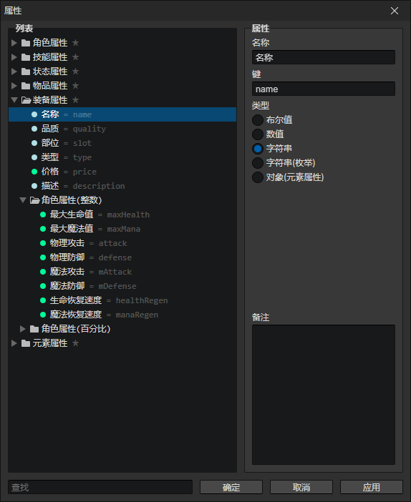Screen dimensions: 411x502
Task: Click the green dot beside 价格
Action: tap(34, 172)
